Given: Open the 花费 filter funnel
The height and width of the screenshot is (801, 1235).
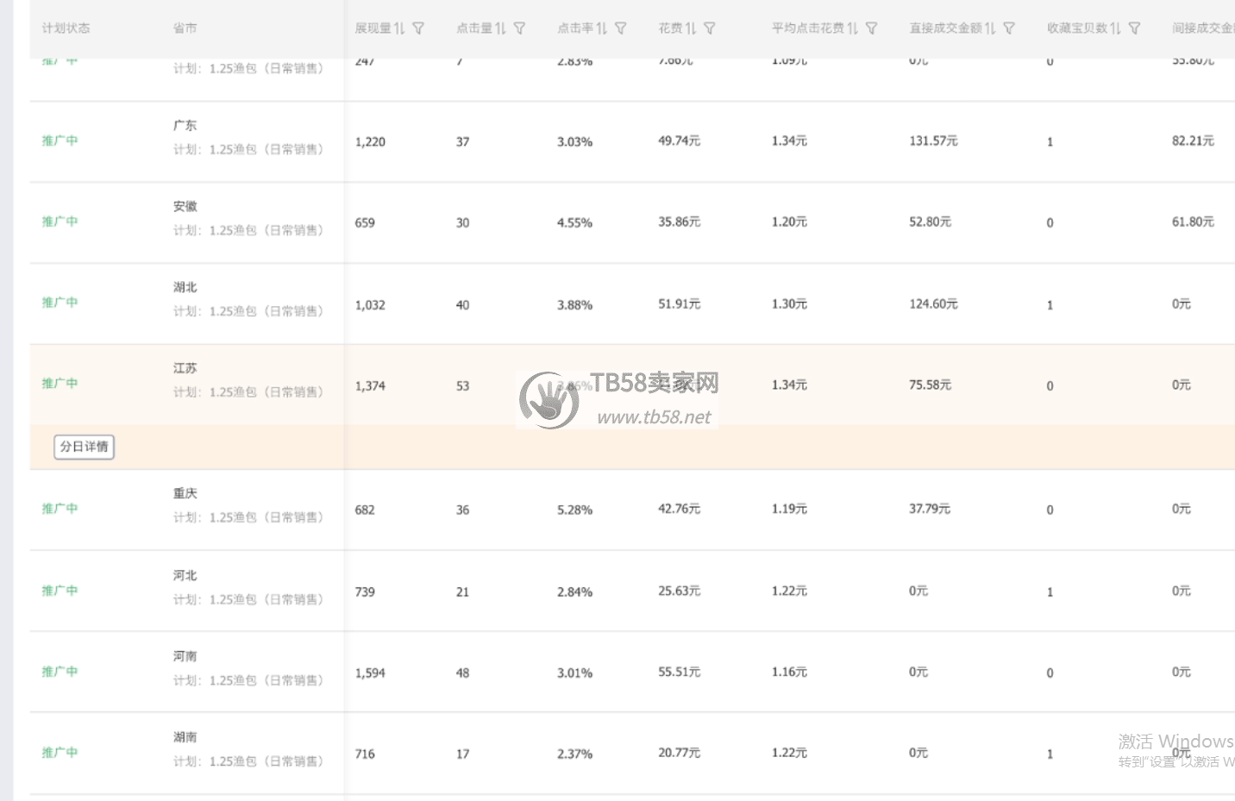Looking at the screenshot, I should pyautogui.click(x=709, y=28).
